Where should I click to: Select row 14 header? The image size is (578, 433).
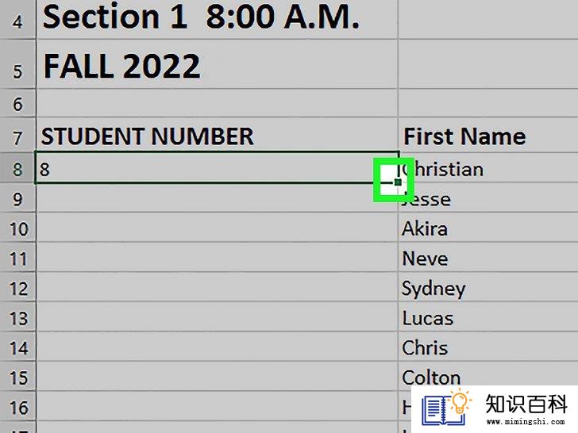tap(17, 347)
